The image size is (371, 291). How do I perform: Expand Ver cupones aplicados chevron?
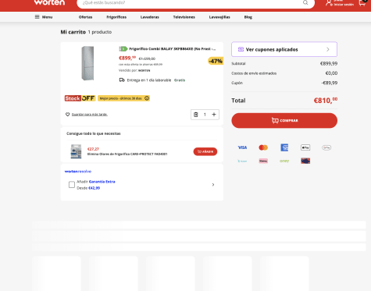pyautogui.click(x=328, y=49)
